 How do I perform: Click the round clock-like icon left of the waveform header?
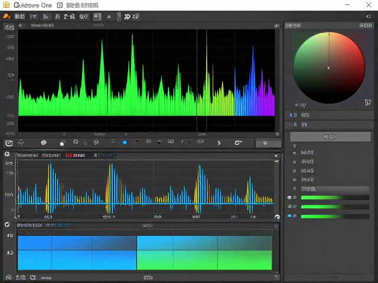[7, 154]
